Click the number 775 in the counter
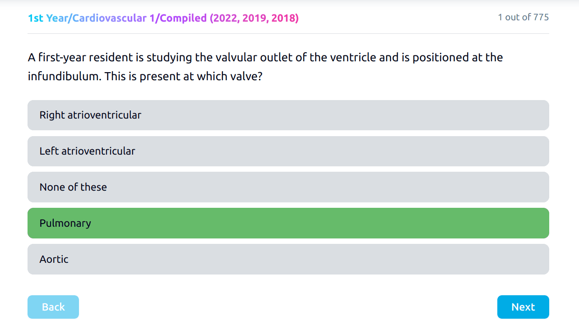Image resolution: width=579 pixels, height=325 pixels. pos(541,17)
